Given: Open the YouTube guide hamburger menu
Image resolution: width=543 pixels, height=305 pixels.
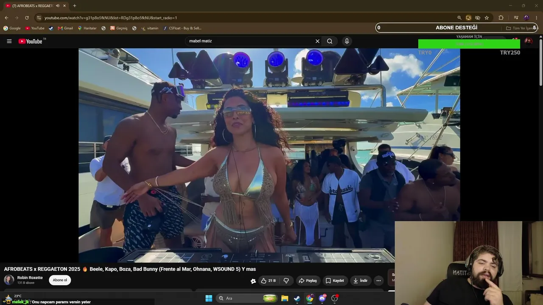Looking at the screenshot, I should 9,41.
